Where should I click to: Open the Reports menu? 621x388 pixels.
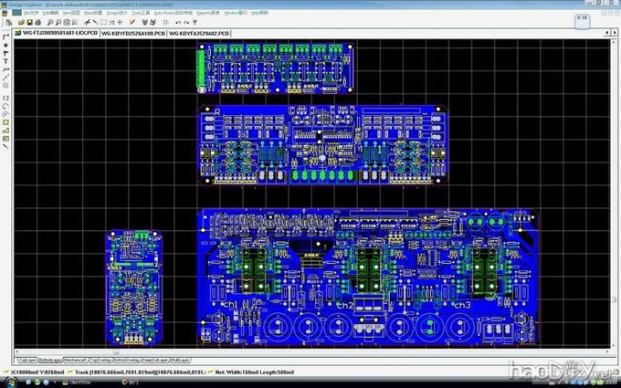click(x=206, y=15)
